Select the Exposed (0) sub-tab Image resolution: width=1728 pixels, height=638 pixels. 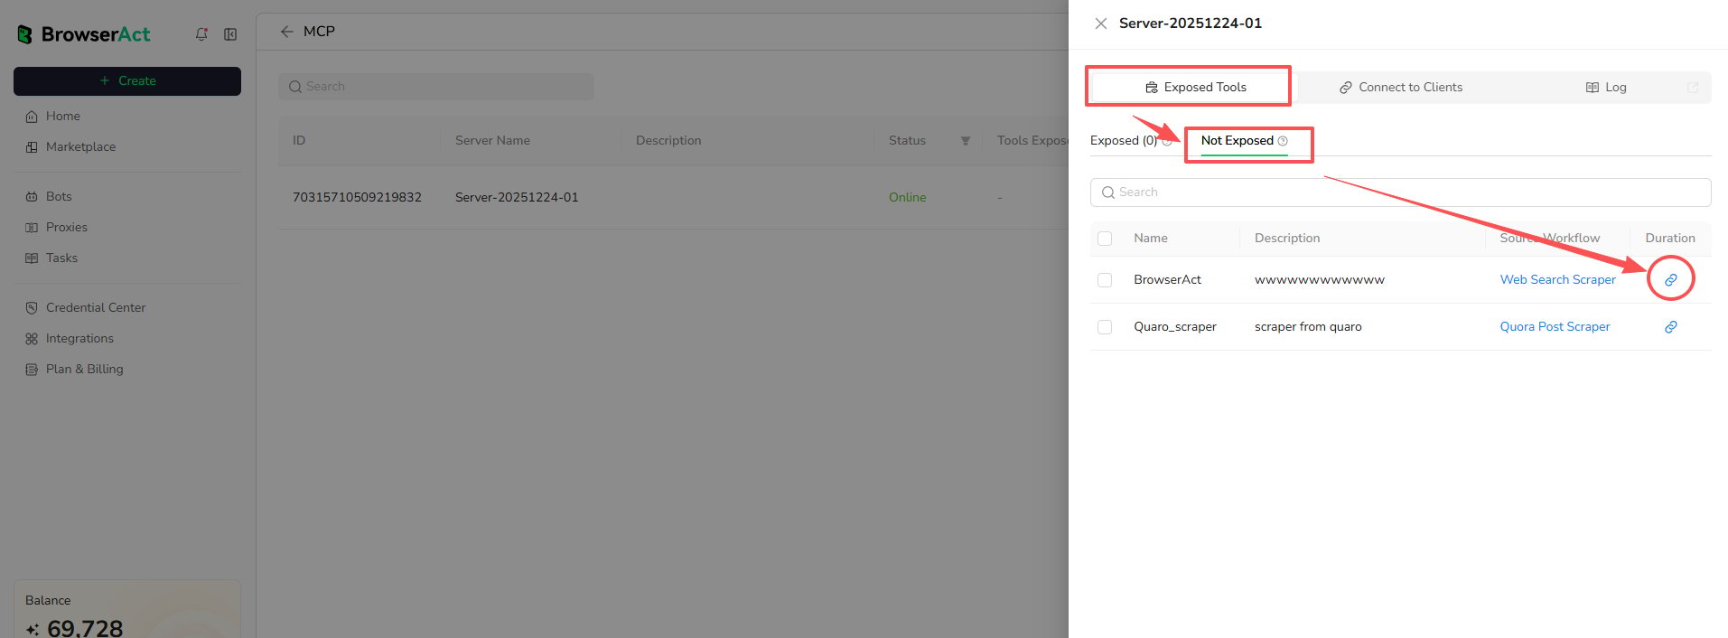point(1123,140)
